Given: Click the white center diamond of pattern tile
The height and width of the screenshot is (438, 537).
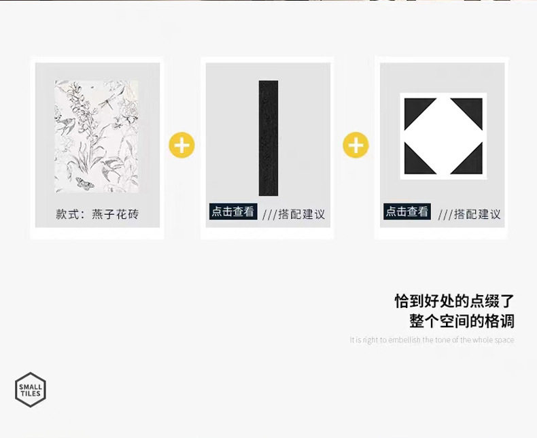Looking at the screenshot, I should tap(443, 136).
